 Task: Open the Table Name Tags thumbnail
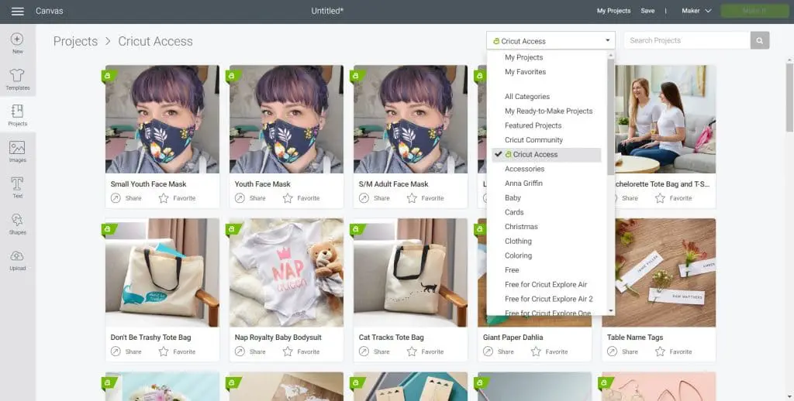(659, 272)
